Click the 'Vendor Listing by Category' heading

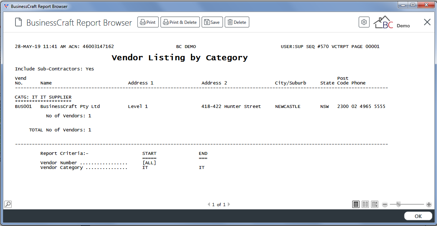pyautogui.click(x=180, y=58)
